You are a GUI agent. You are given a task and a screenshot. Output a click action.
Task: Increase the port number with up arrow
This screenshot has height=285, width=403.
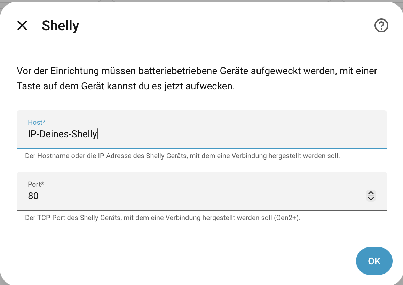371,193
